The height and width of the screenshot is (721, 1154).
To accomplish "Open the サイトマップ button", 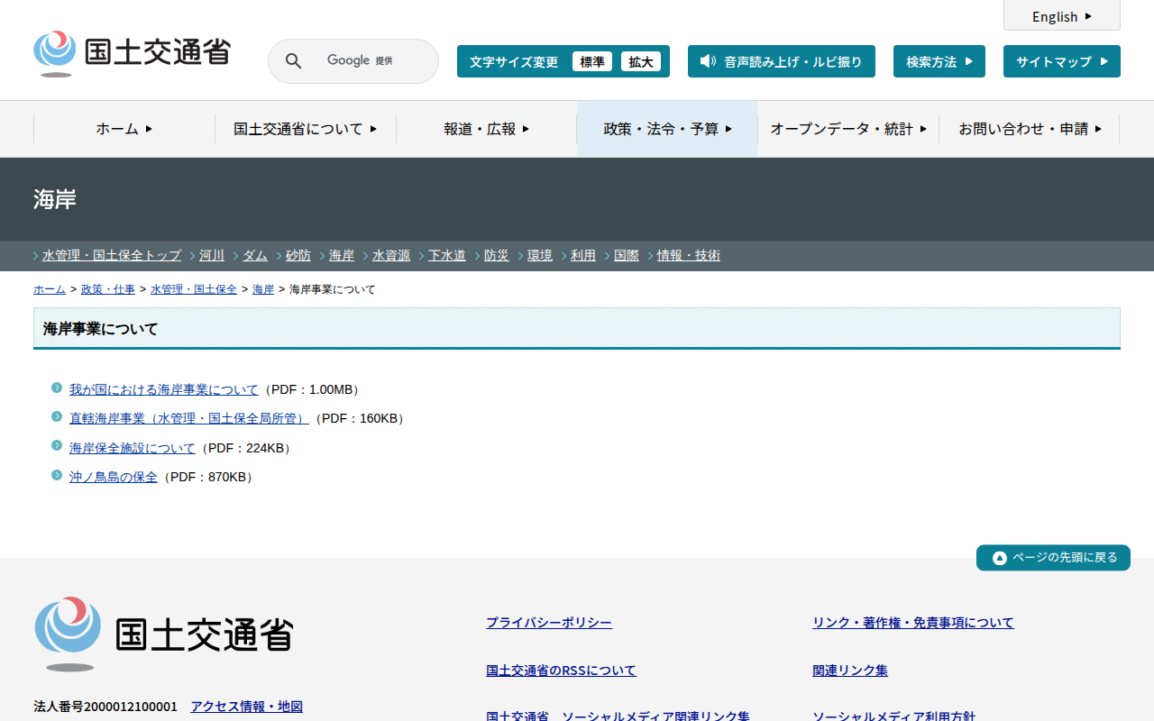I will pos(1061,61).
